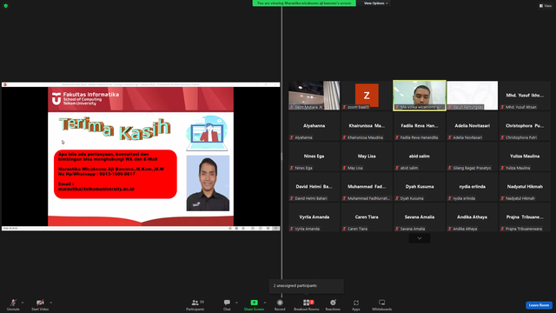Click the View layout button

pyautogui.click(x=546, y=6)
